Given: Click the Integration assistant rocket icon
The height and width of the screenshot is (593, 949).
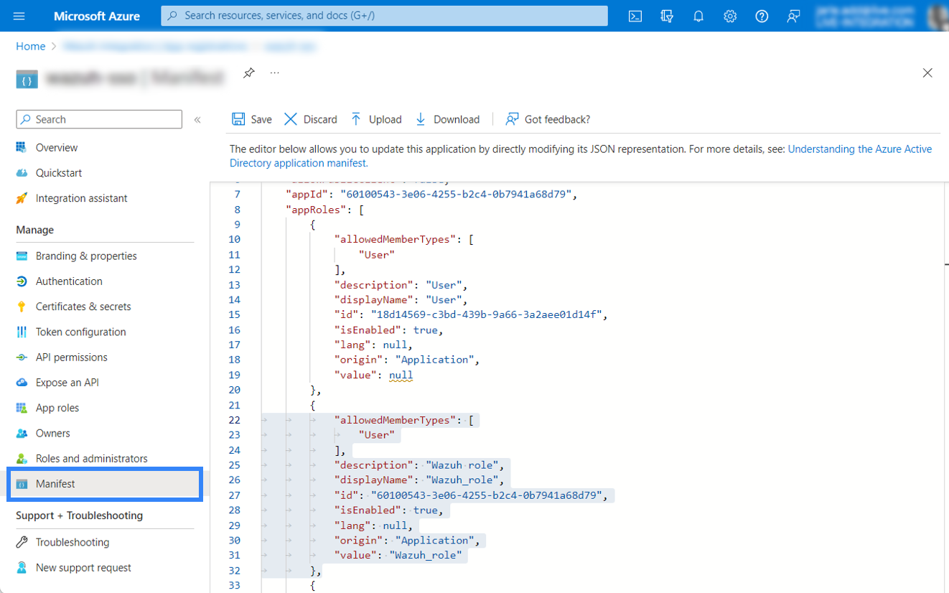Looking at the screenshot, I should tap(22, 198).
